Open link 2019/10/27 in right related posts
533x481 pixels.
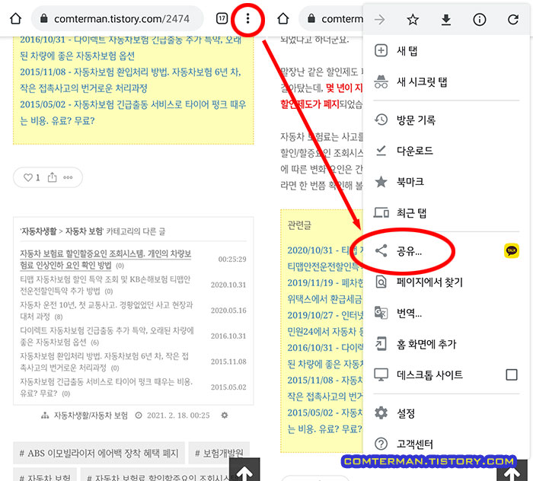pos(325,323)
